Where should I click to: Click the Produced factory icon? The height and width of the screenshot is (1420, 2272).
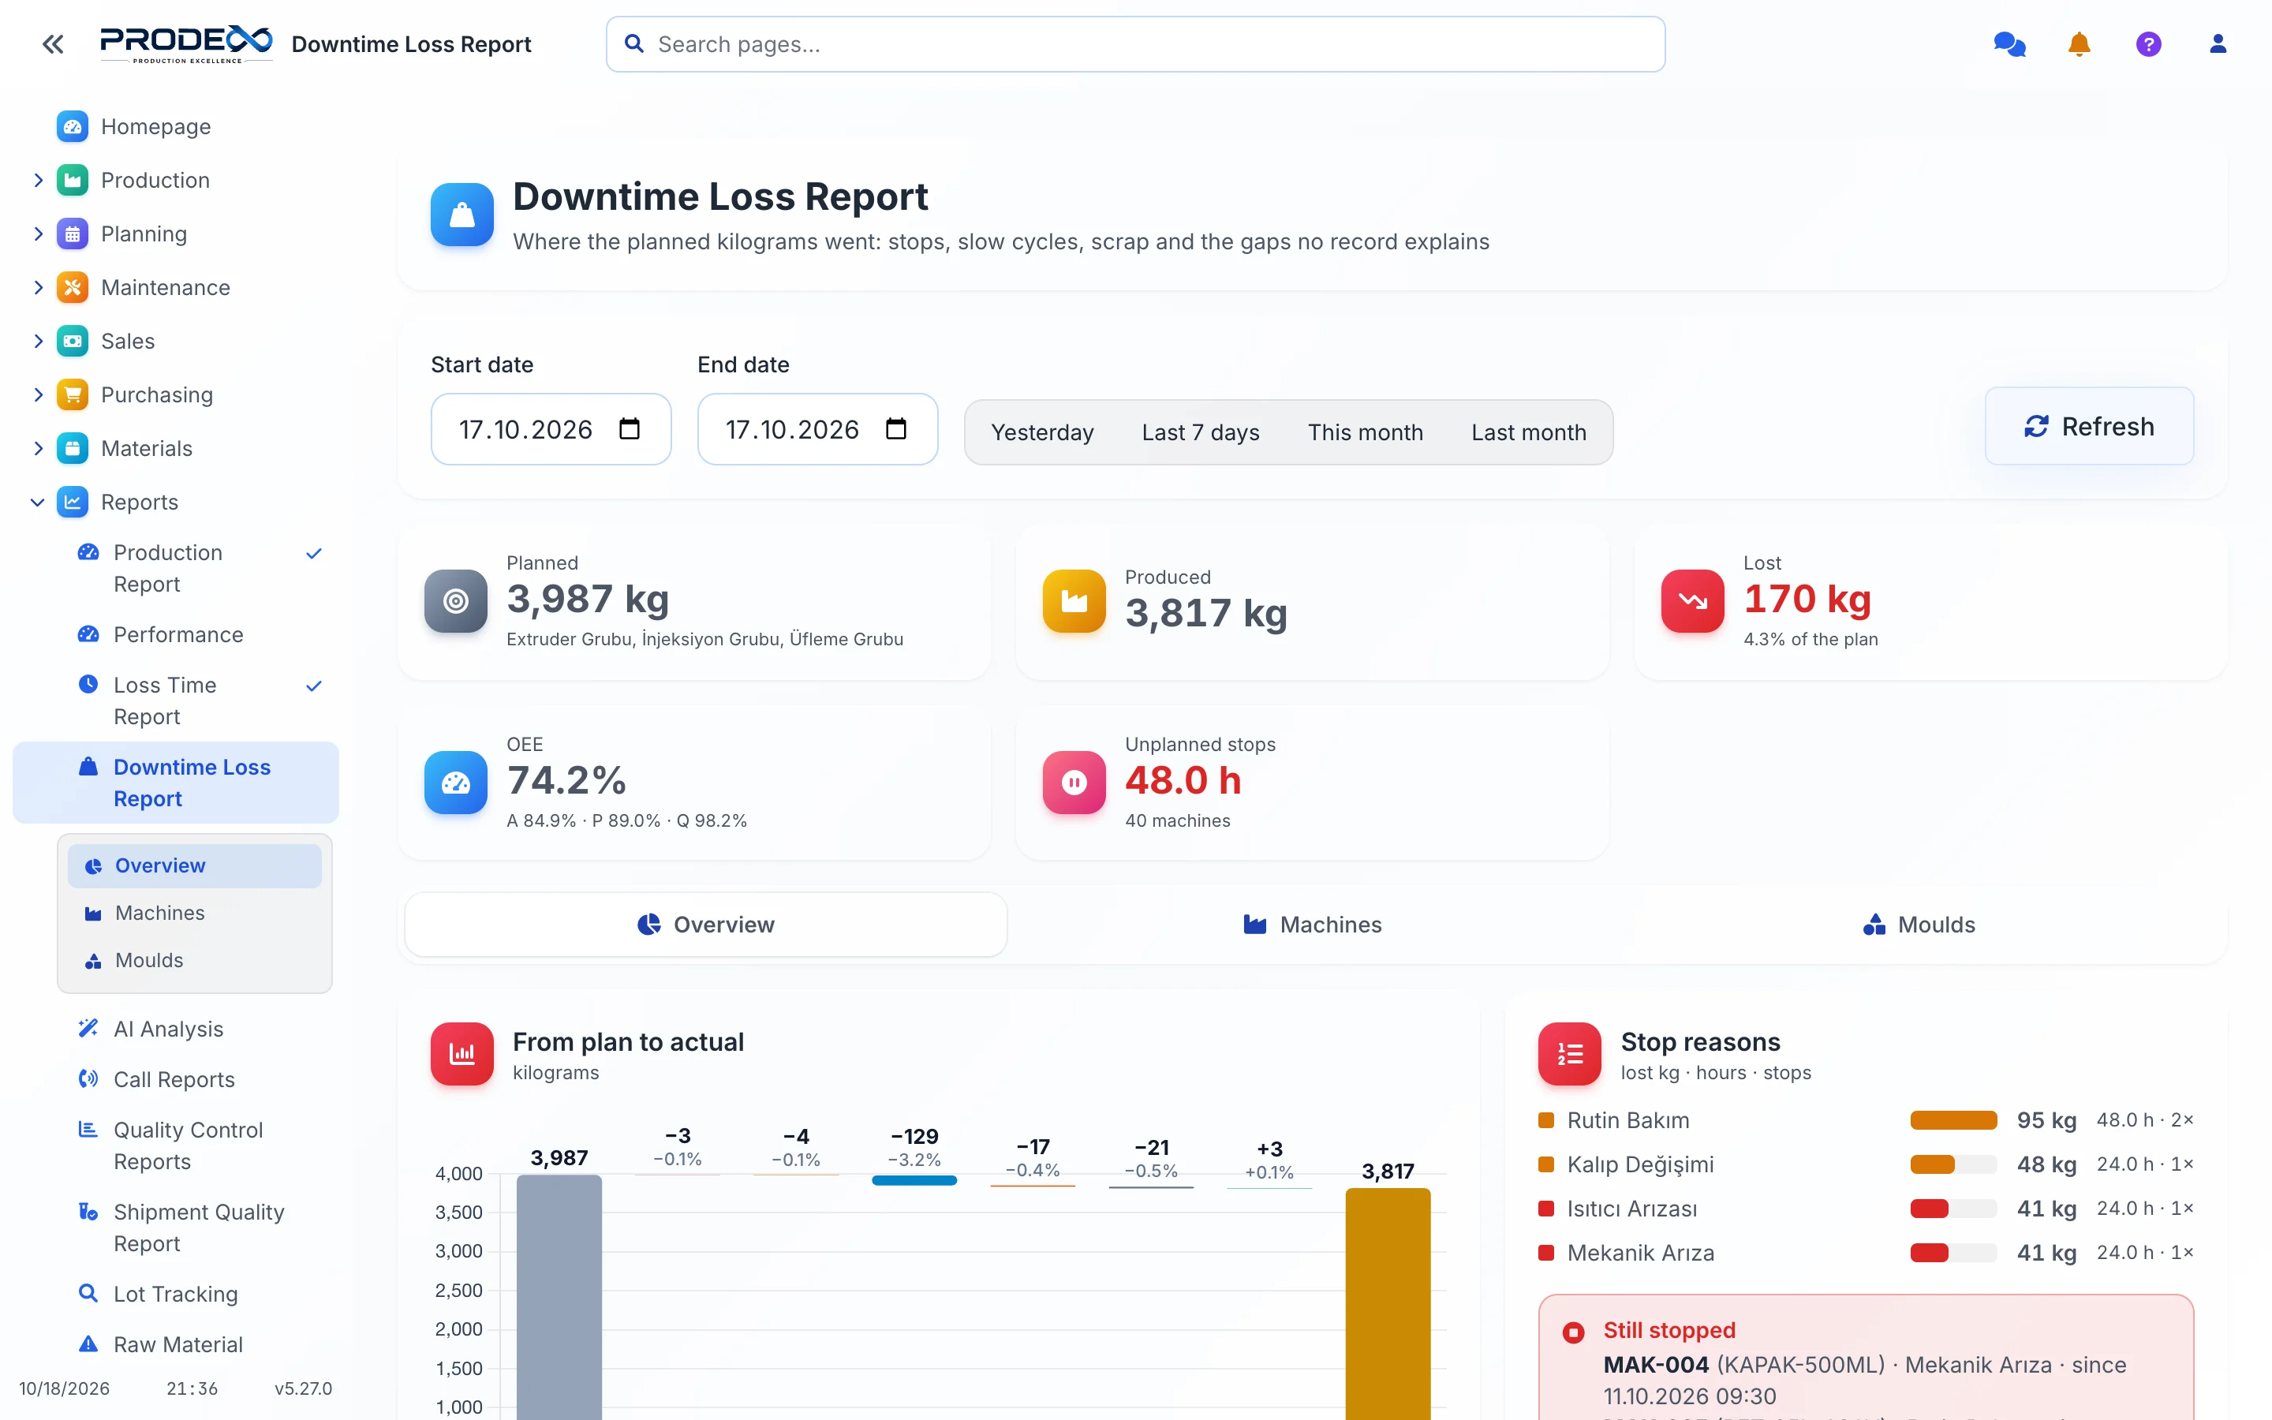coord(1074,601)
